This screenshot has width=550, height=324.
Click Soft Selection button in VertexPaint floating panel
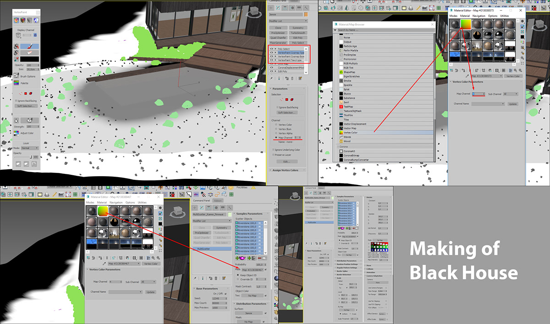pyautogui.click(x=27, y=106)
